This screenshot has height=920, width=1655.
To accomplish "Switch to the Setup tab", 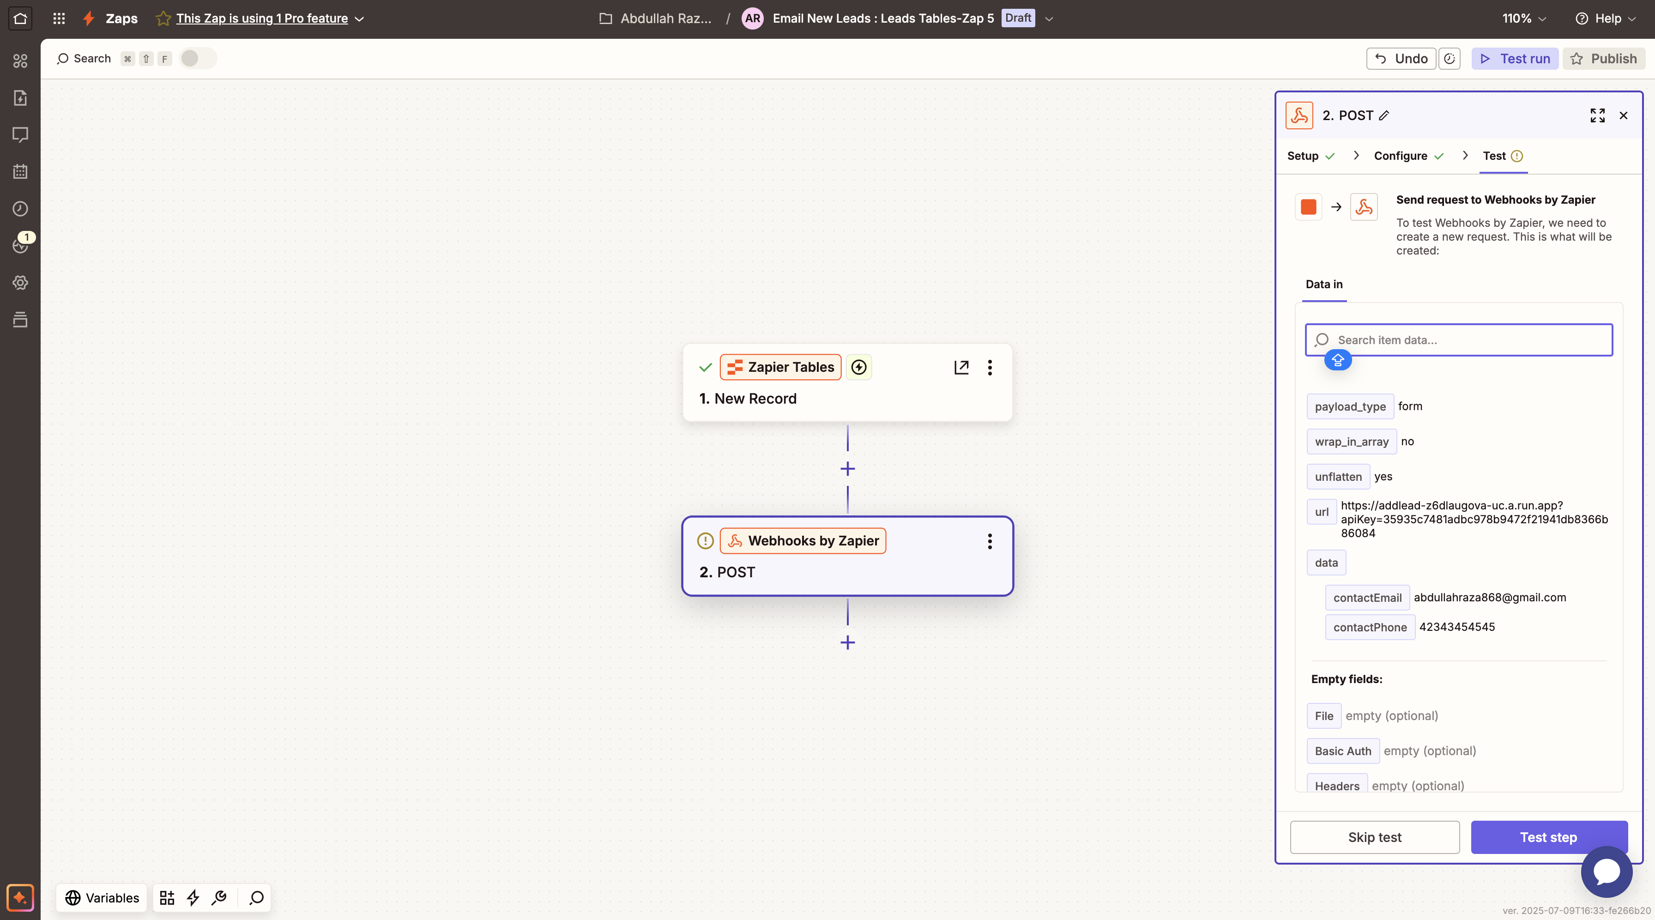I will click(x=1302, y=156).
